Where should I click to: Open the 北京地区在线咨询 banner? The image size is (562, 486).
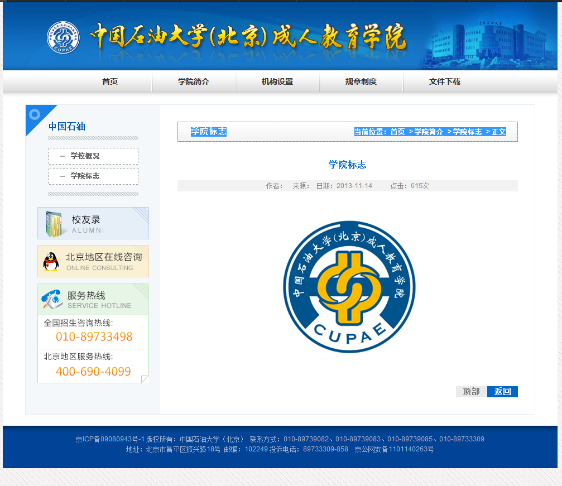point(93,261)
